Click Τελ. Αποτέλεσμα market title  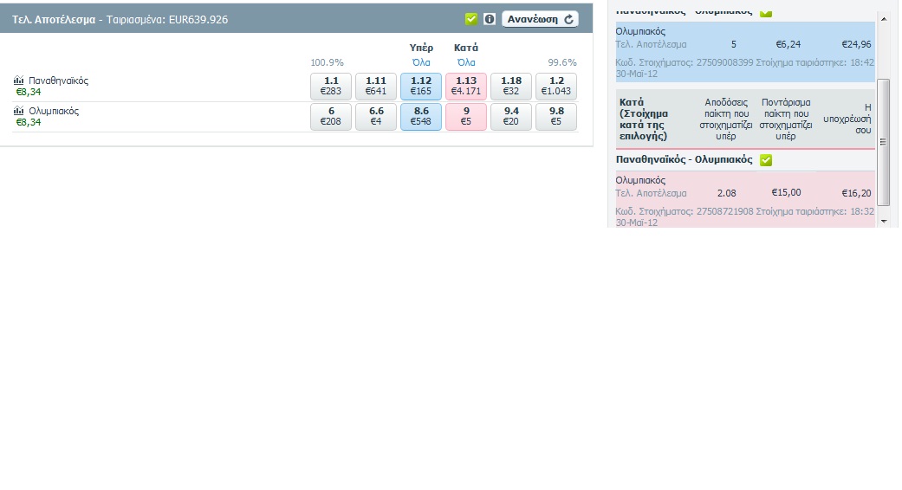54,20
